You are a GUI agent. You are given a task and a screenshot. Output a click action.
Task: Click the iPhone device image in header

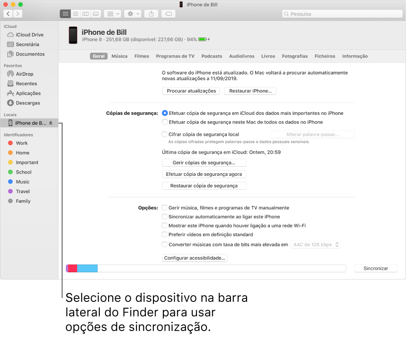click(x=73, y=35)
